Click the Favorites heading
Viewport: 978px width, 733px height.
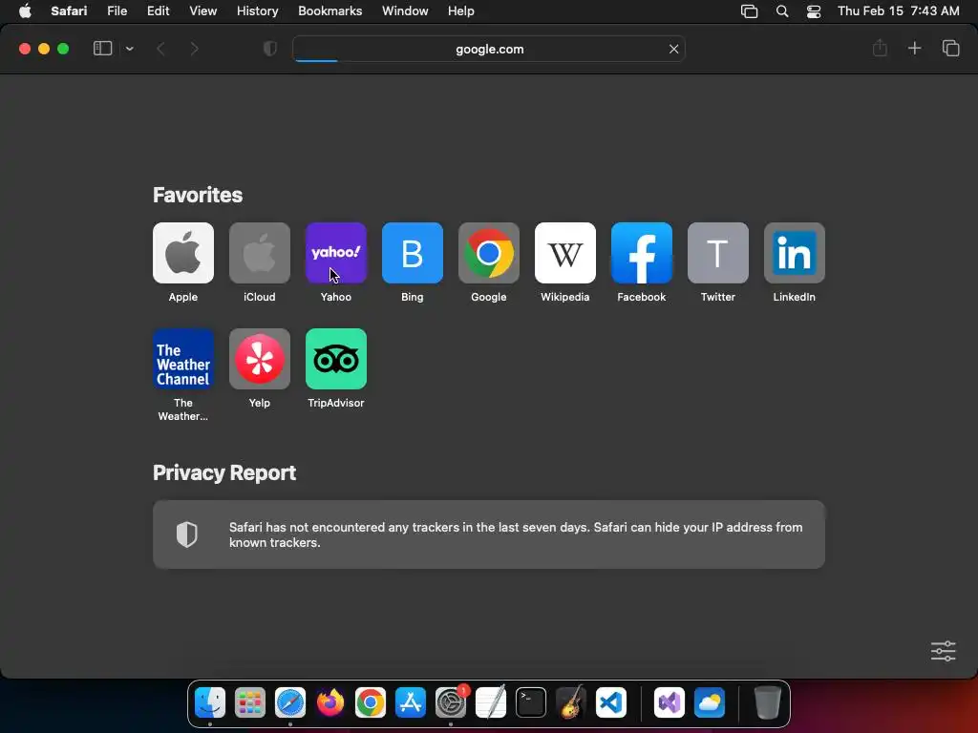pos(198,195)
